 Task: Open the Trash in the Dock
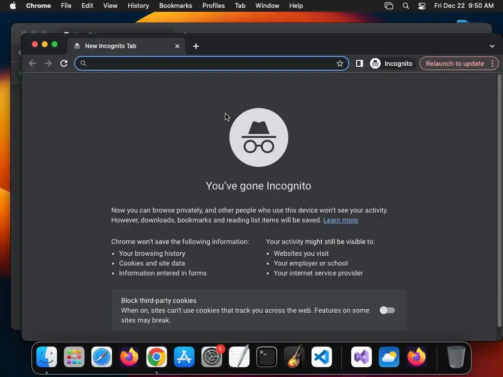456,357
